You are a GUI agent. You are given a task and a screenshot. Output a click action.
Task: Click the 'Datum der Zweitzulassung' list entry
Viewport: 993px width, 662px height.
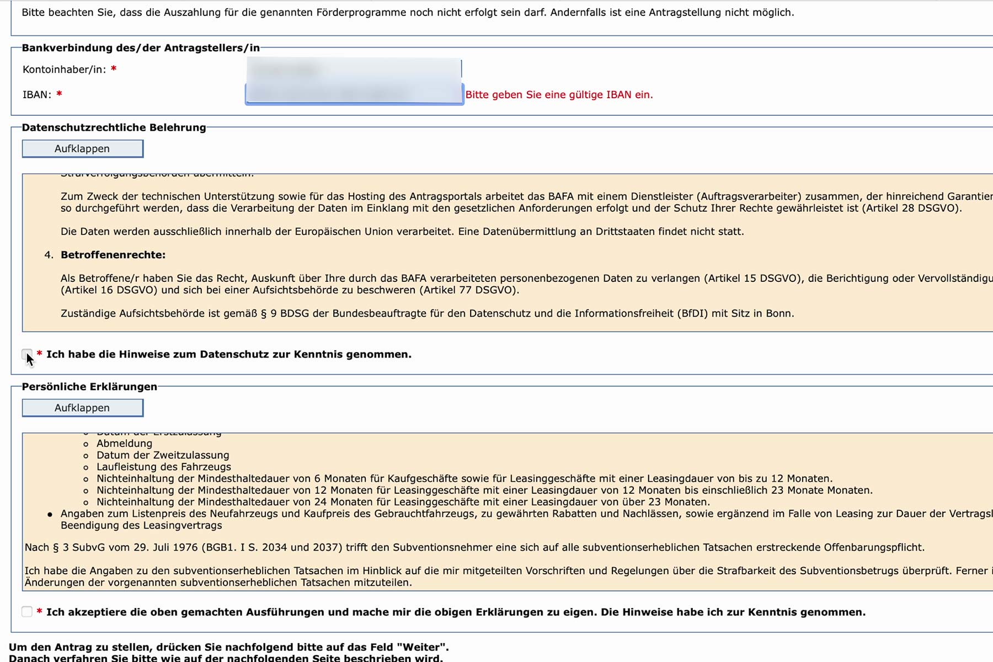point(163,455)
